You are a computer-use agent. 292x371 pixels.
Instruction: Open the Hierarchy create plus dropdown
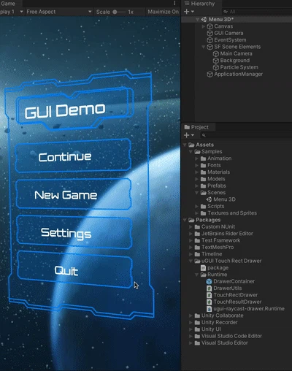189,12
